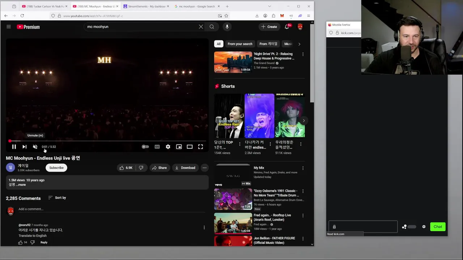Start voice search with the microphone
Screen dimensions: 463x260
point(227,27)
